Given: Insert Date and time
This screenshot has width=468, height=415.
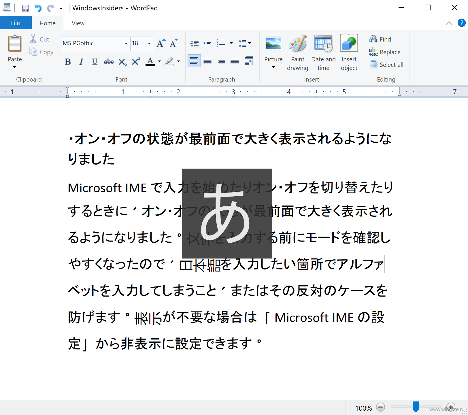Looking at the screenshot, I should [x=323, y=53].
